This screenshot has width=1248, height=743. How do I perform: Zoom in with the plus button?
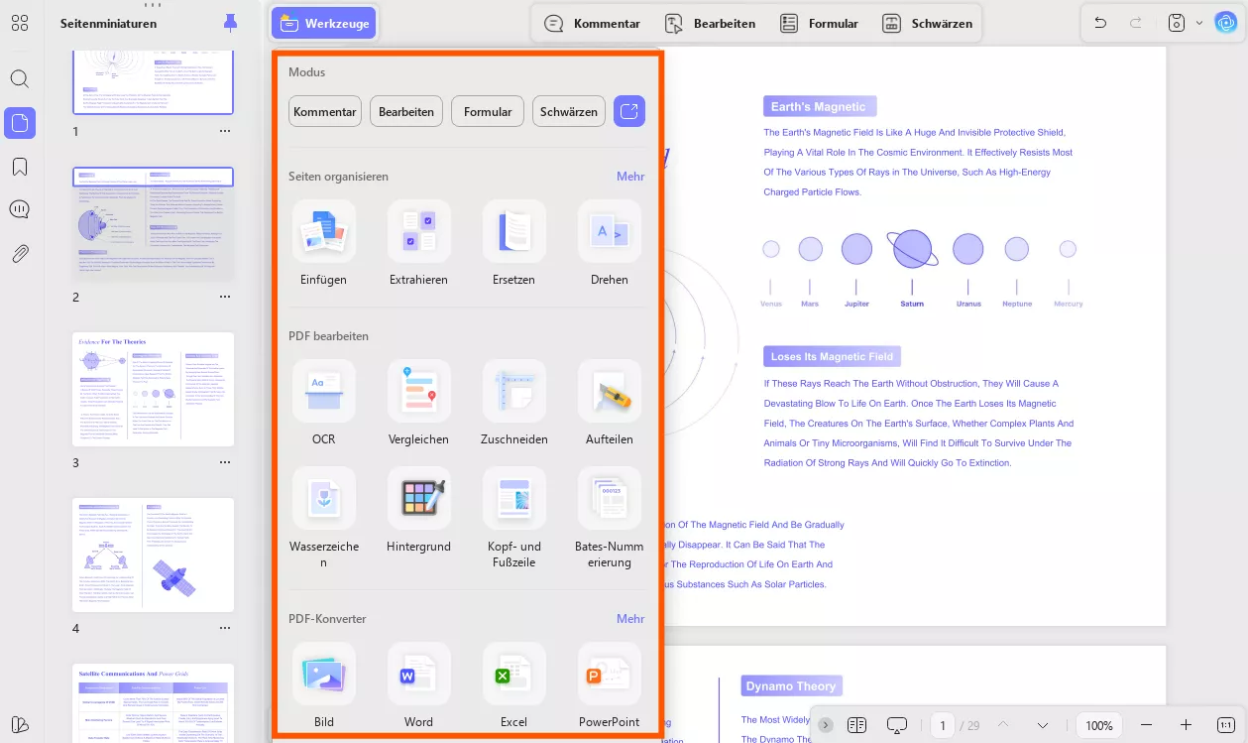coord(1186,725)
